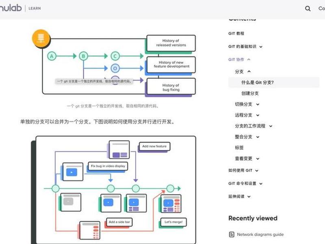The width and height of the screenshot is (325, 244).
Task: Expand the GIT 的基础知识 section chevron
Action: (261, 47)
